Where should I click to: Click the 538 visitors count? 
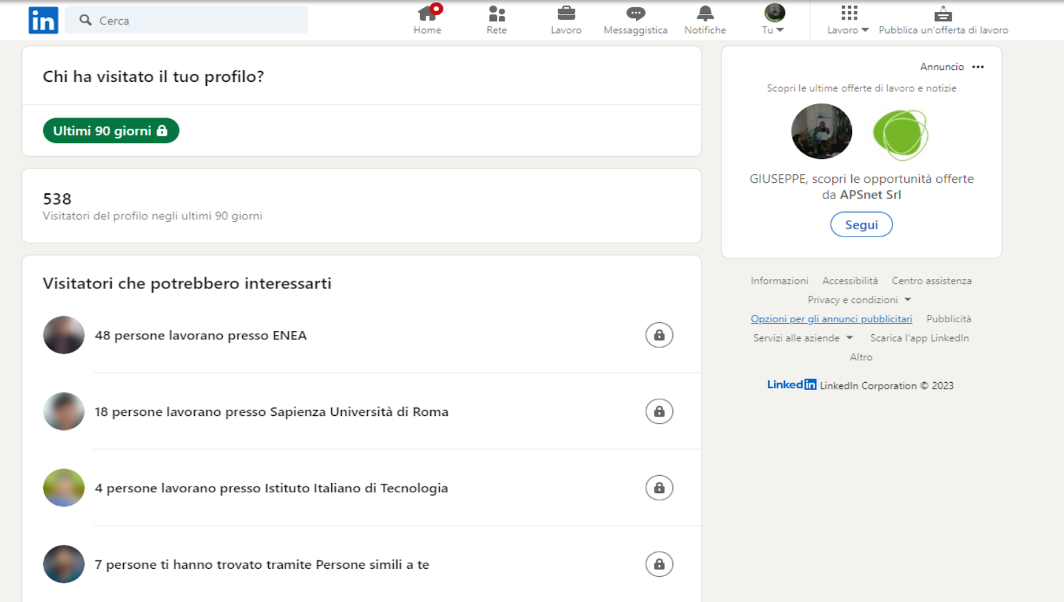pyautogui.click(x=57, y=199)
